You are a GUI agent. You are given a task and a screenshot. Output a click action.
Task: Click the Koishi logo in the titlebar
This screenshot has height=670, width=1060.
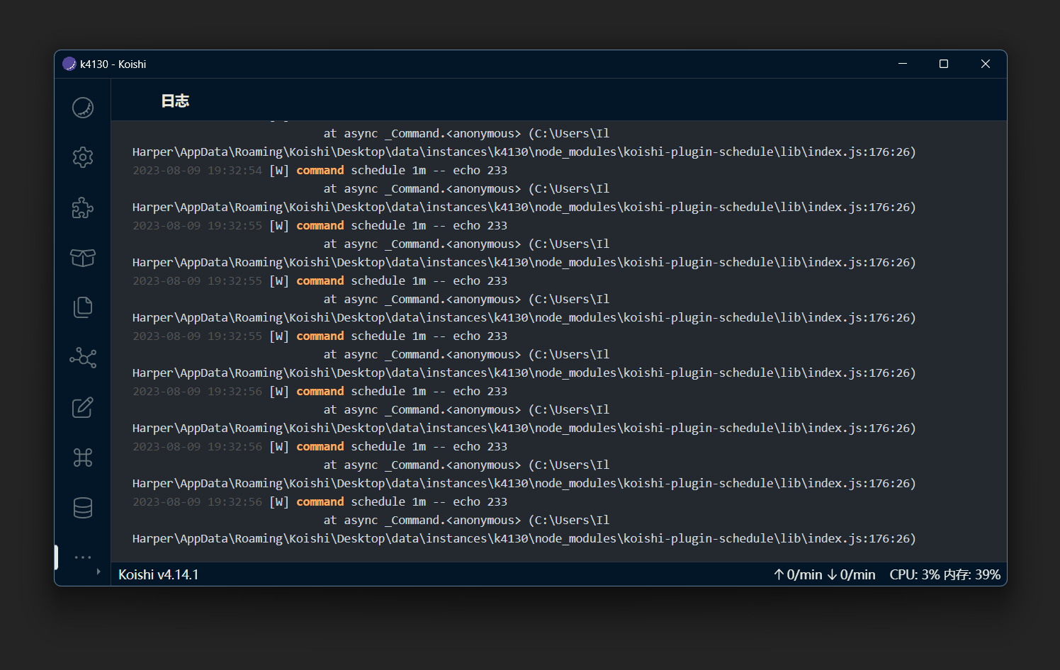69,64
